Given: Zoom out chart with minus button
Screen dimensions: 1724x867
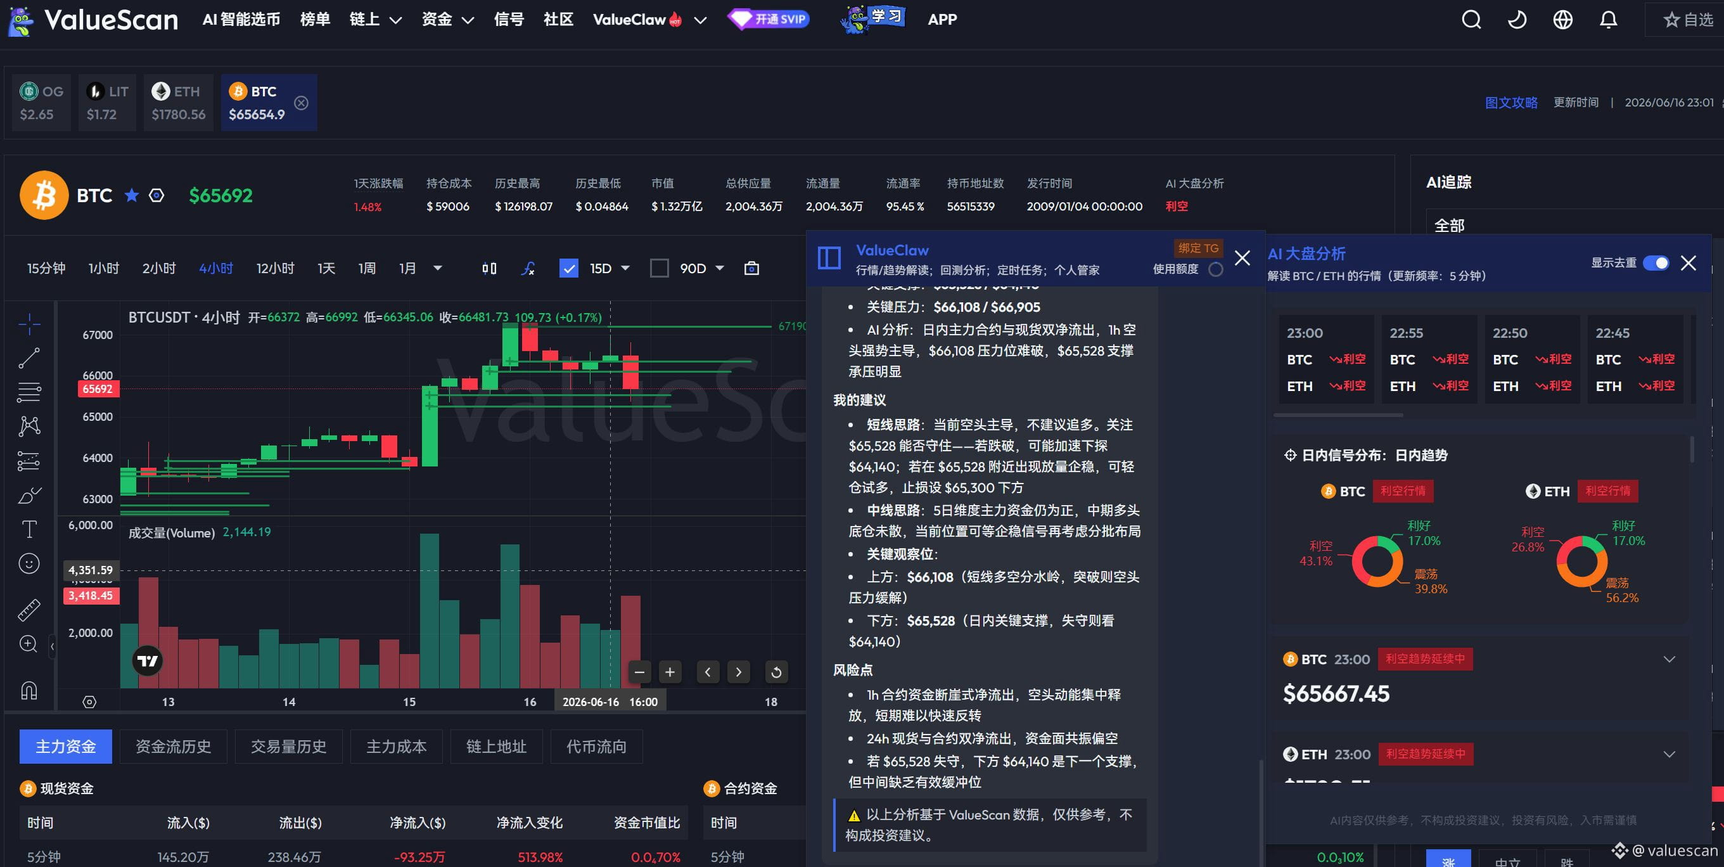Looking at the screenshot, I should coord(639,672).
